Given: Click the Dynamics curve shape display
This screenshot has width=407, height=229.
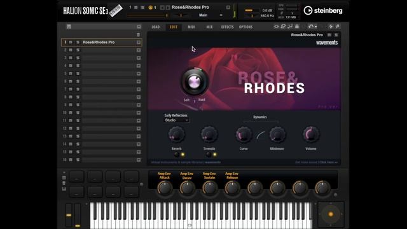Looking at the screenshot, I should pyautogui.click(x=260, y=135).
